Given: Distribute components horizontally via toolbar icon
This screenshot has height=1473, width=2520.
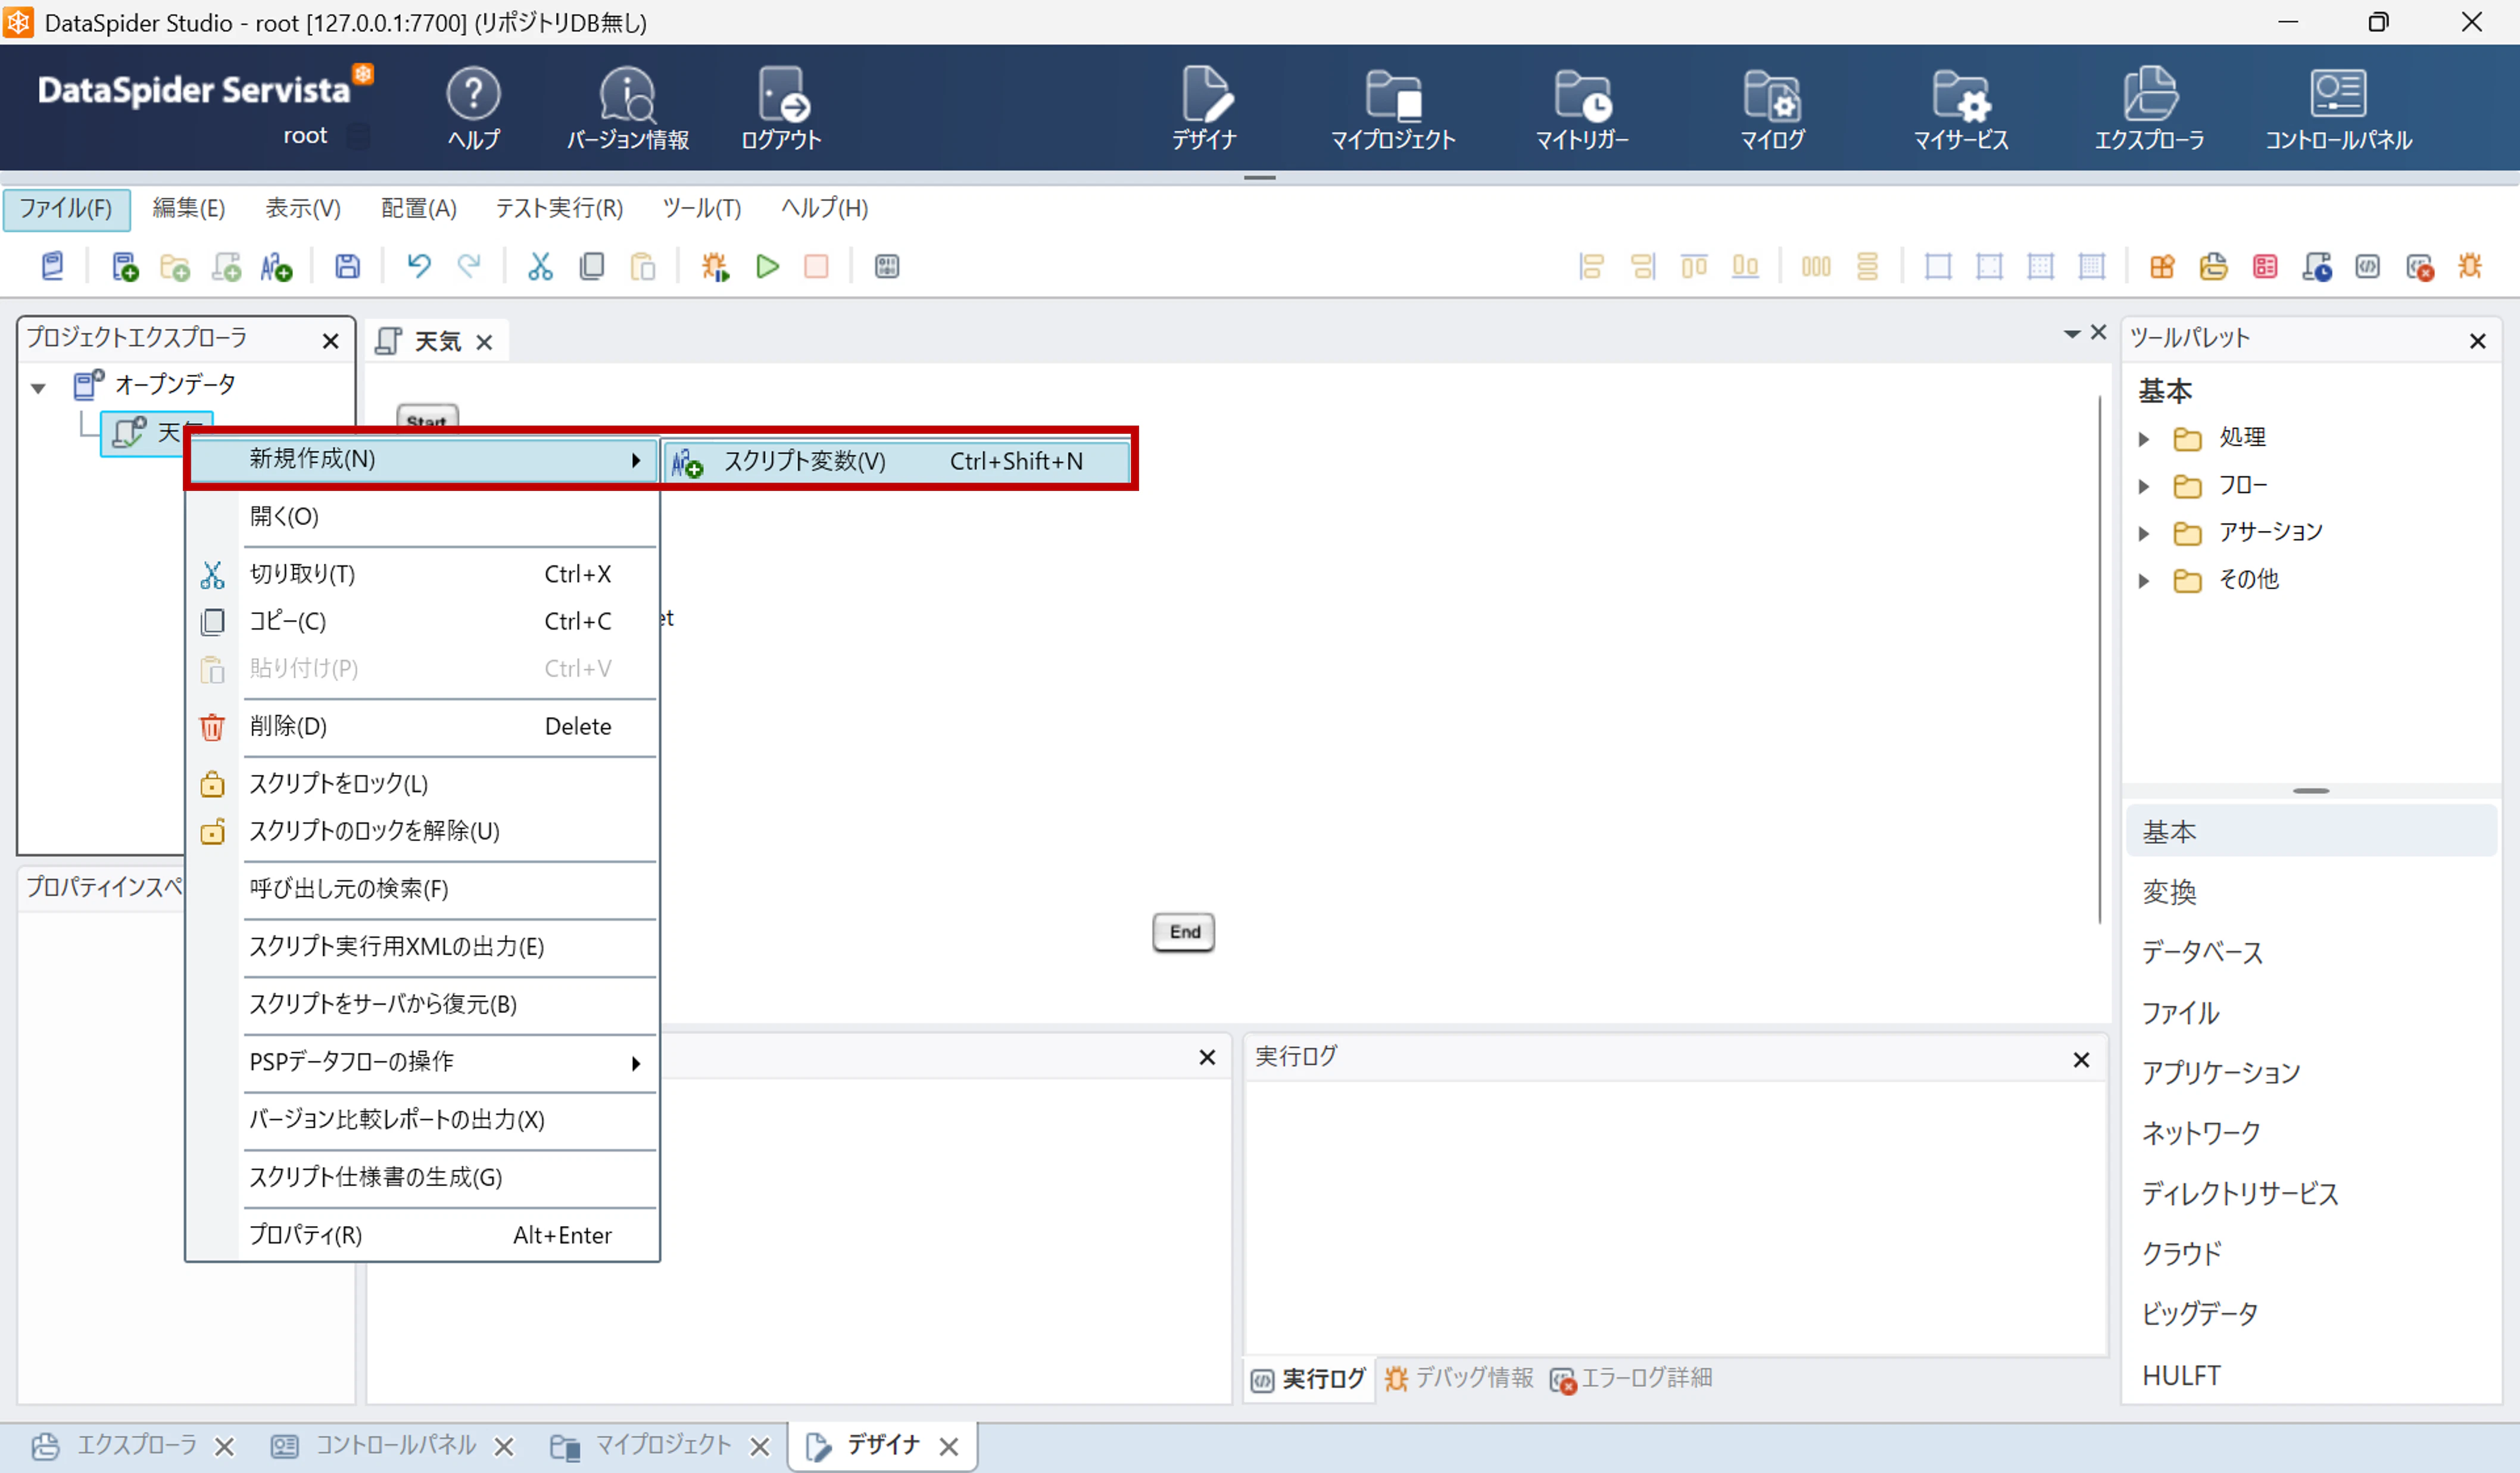Looking at the screenshot, I should [x=1816, y=267].
